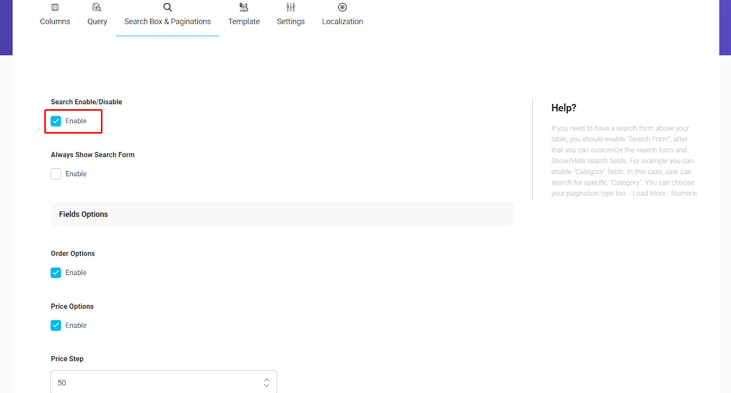
Task: Click the Localization target icon
Action: click(342, 7)
